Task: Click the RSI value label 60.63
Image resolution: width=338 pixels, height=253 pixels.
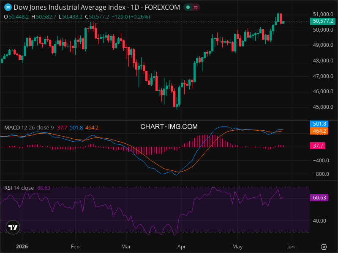Action: click(x=319, y=197)
